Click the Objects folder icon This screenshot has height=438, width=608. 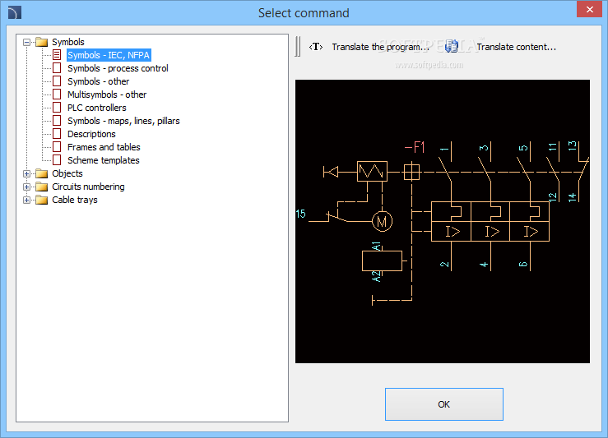[x=41, y=173]
